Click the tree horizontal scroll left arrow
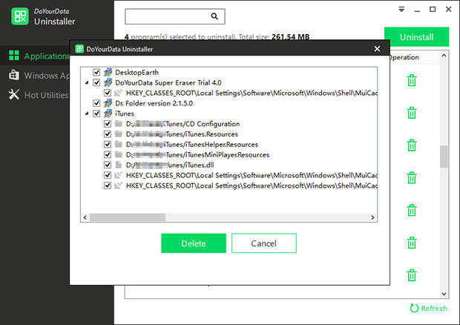Viewport: 460px width, 325px height. pos(85,217)
